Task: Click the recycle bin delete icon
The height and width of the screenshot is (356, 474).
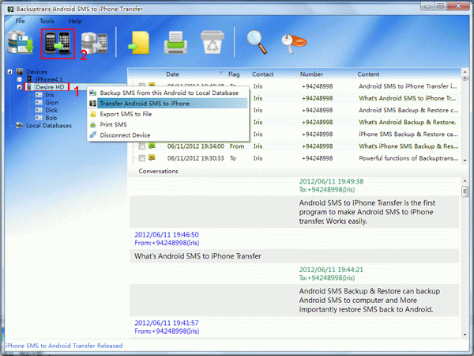Action: 216,45
